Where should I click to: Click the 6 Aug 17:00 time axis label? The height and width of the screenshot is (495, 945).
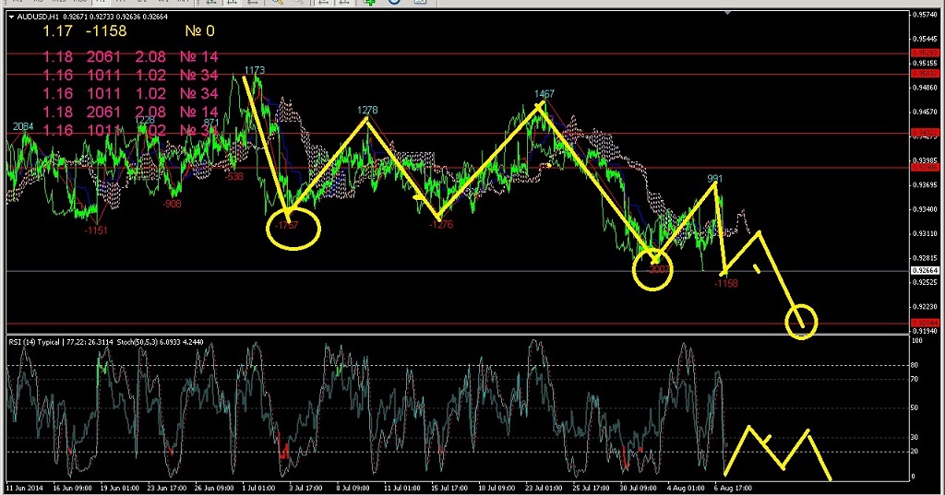click(x=734, y=485)
